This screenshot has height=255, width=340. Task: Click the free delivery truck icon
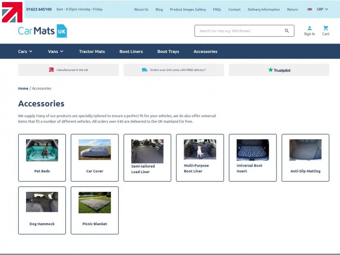pyautogui.click(x=145, y=70)
